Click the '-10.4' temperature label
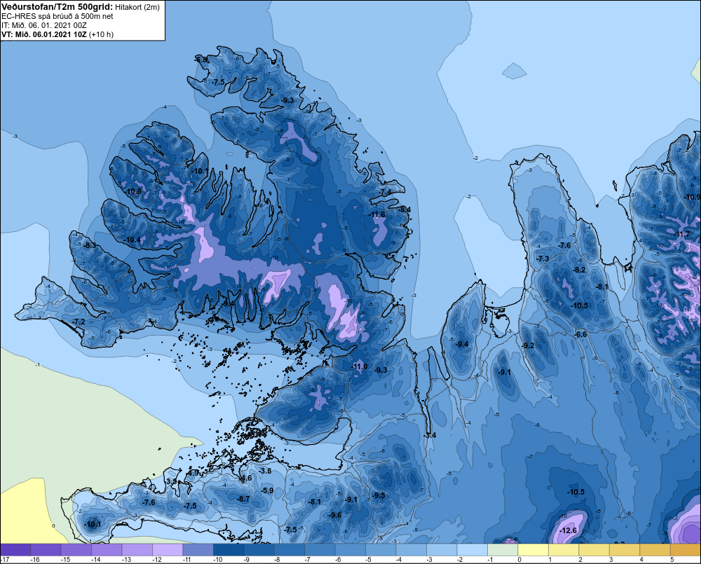The height and width of the screenshot is (564, 701). 132,240
